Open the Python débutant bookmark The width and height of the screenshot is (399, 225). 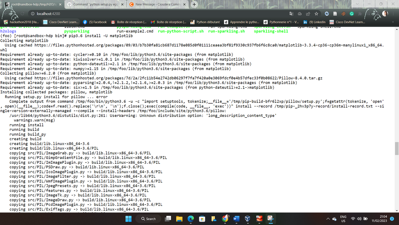[205, 22]
